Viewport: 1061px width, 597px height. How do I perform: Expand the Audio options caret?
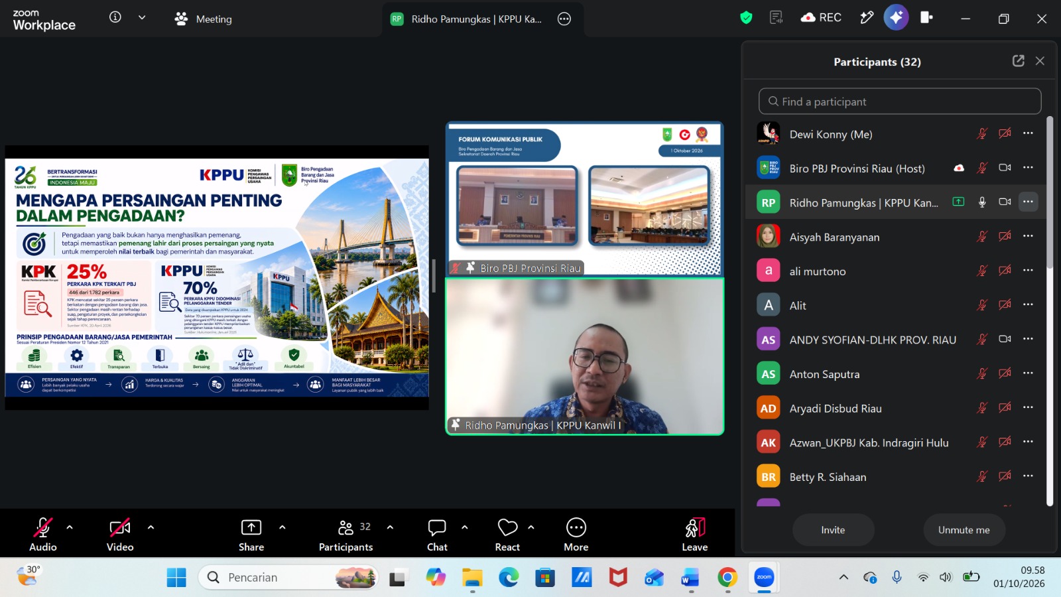point(70,527)
